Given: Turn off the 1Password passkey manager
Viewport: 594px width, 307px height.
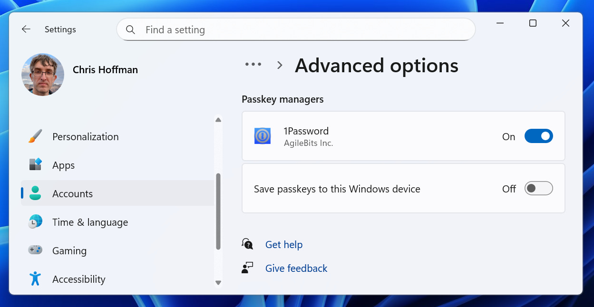Looking at the screenshot, I should click(x=538, y=136).
